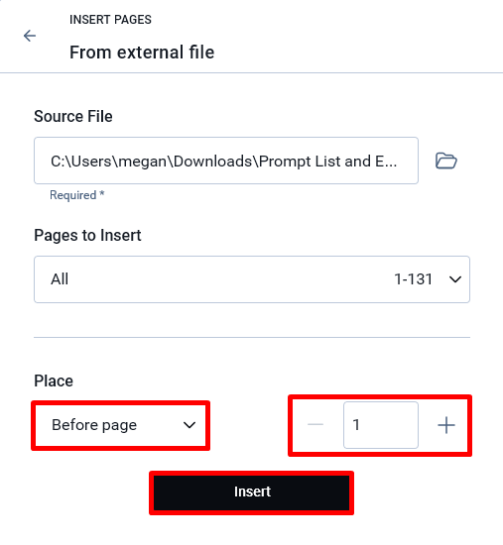
Task: Expand chevron beside Before page
Action: 189,425
